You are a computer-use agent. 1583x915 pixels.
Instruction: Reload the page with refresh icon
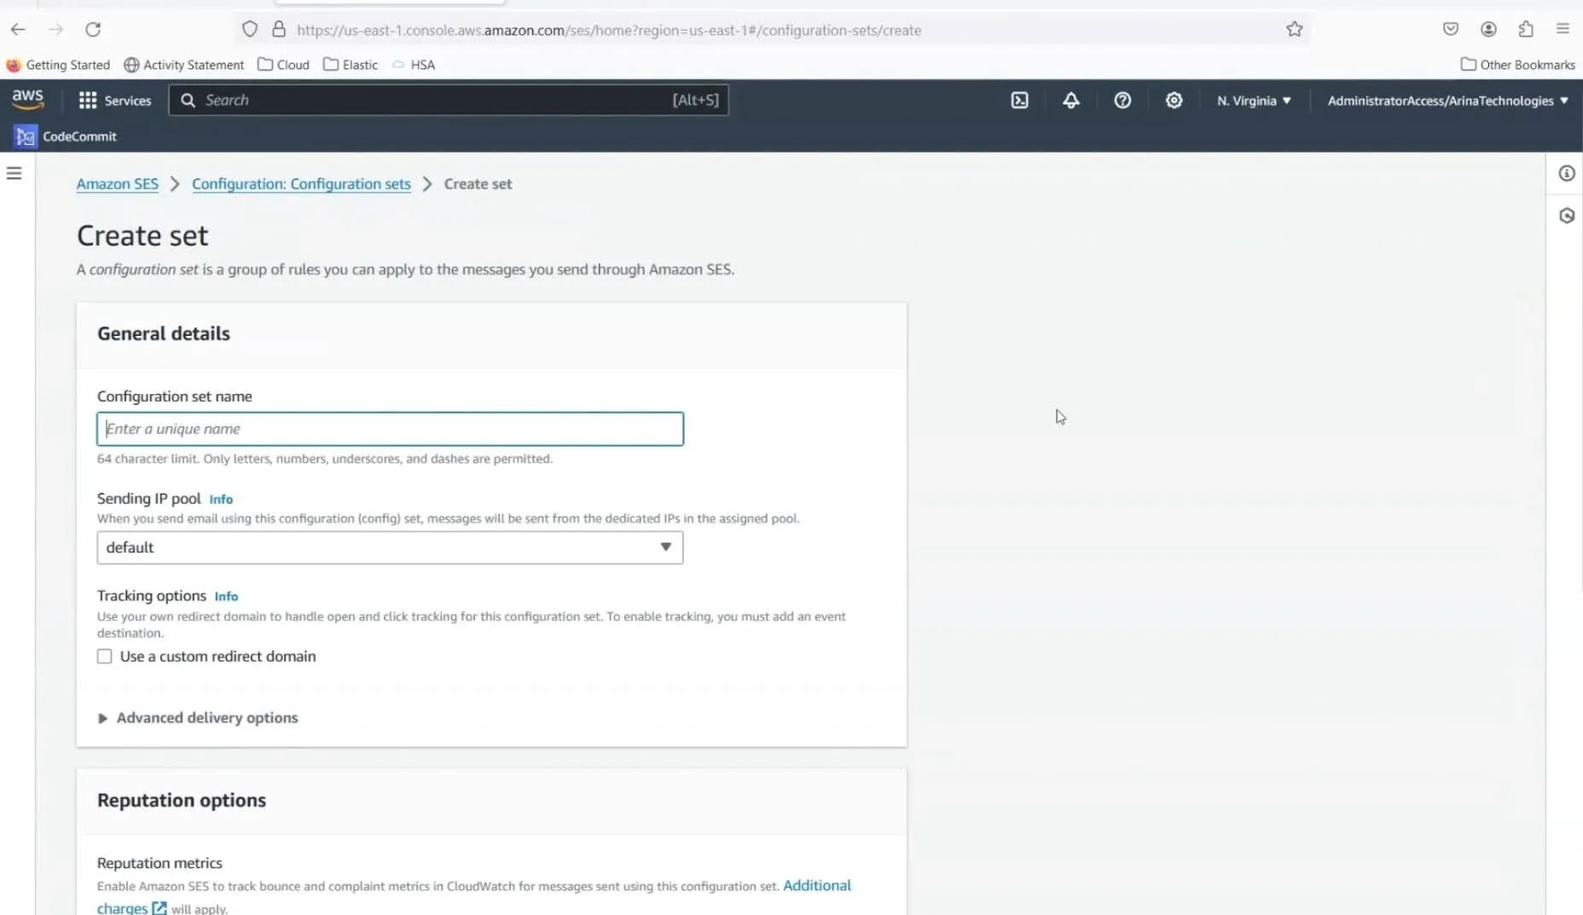93,30
